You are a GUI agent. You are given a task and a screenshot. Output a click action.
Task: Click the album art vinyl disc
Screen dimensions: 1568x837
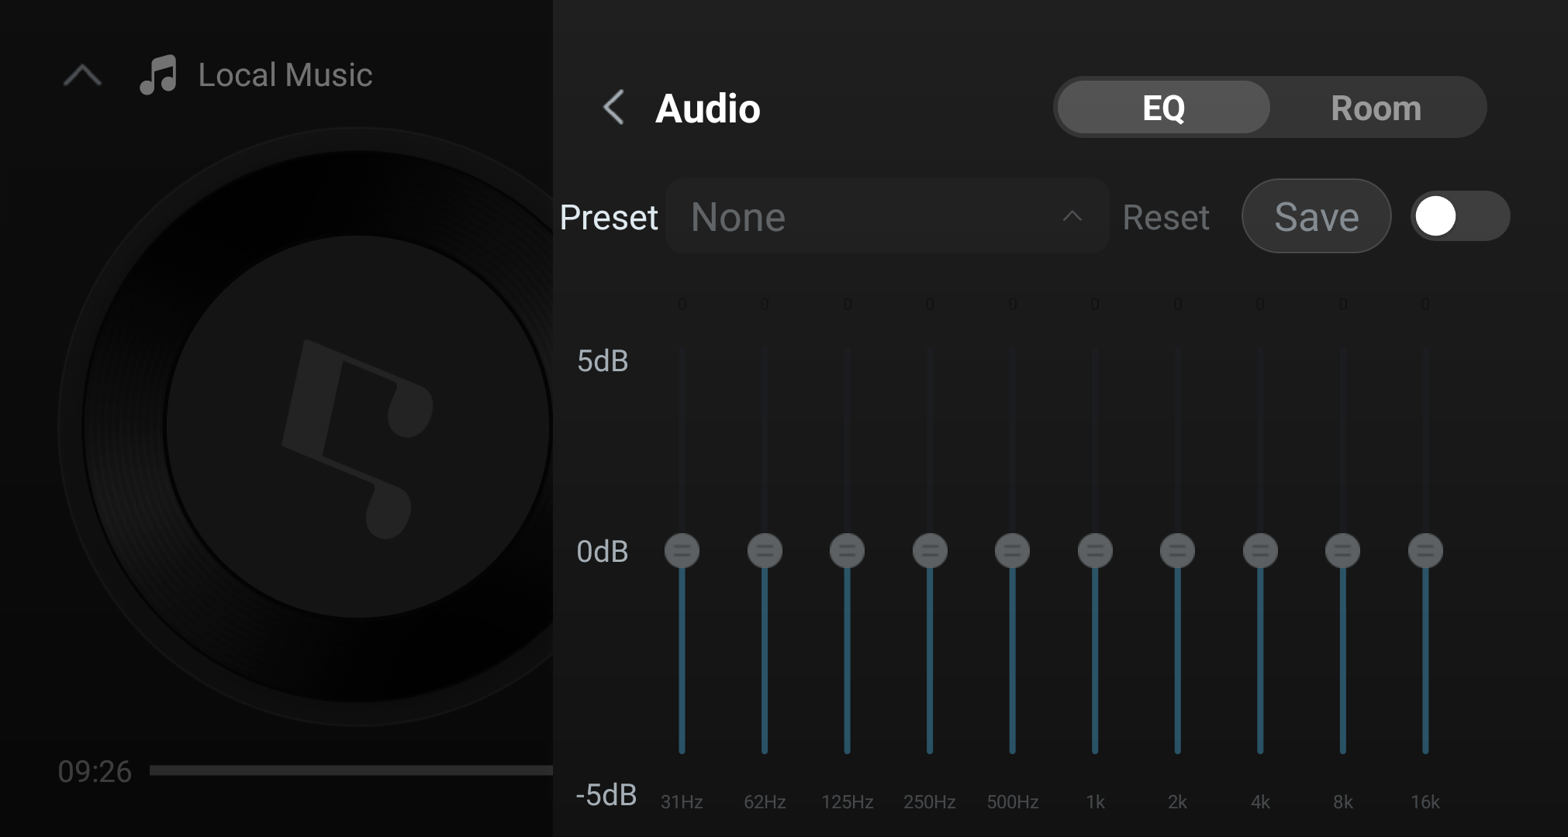(x=306, y=427)
